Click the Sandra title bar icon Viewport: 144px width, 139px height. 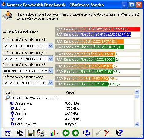coord(3,5)
